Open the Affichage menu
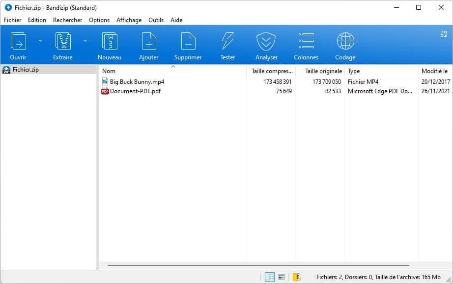Viewport: 453px width, 284px height. click(129, 20)
